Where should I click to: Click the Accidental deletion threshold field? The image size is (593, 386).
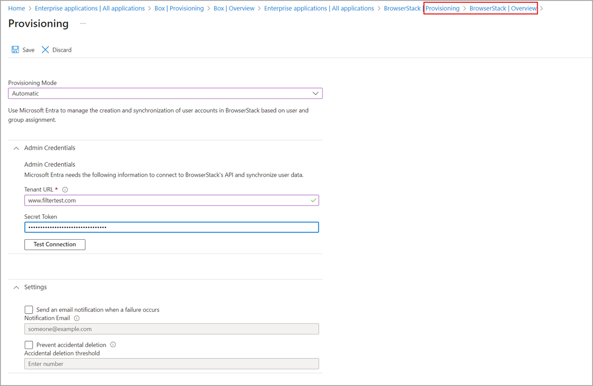pos(172,363)
